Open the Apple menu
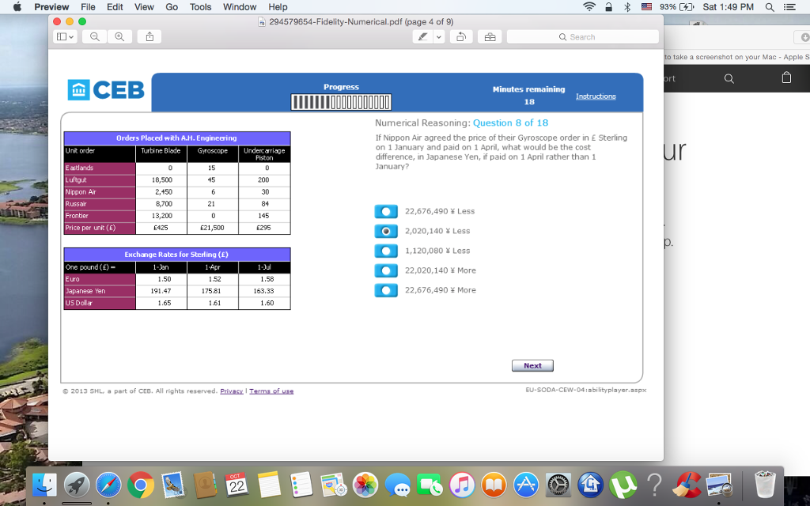 point(17,6)
